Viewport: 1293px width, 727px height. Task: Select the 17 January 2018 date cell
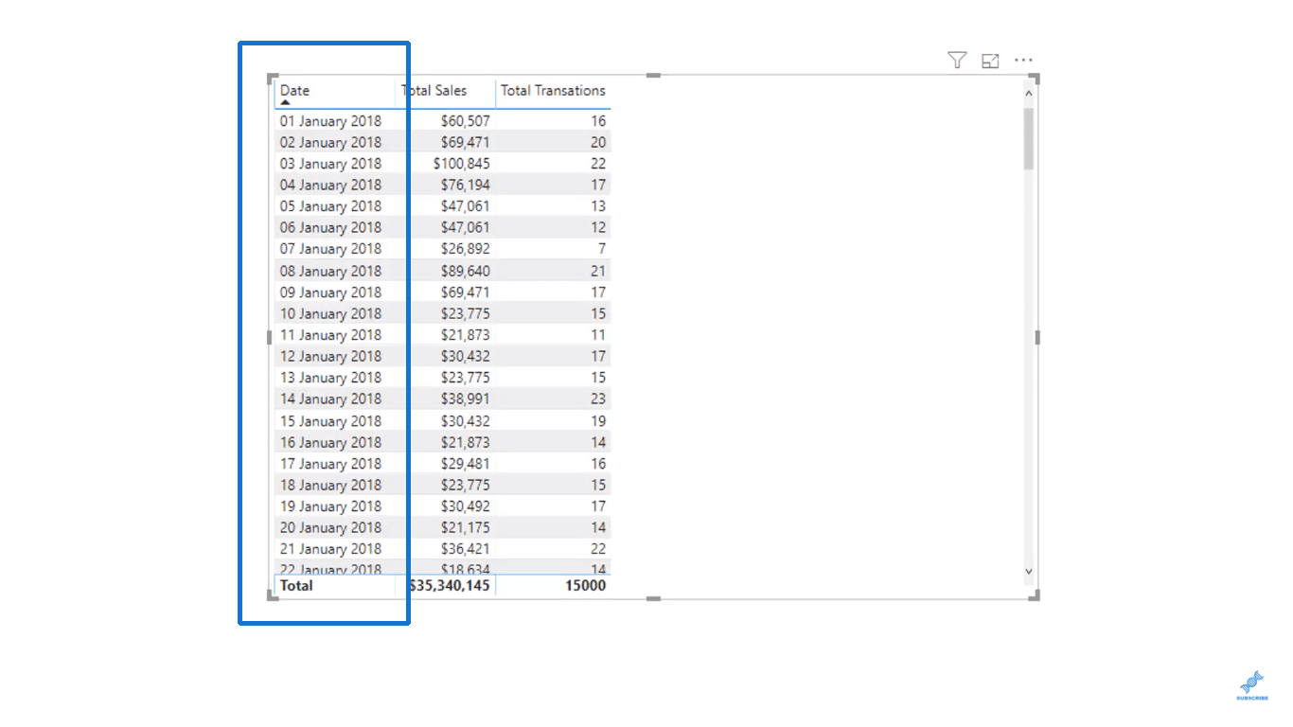[x=330, y=464]
